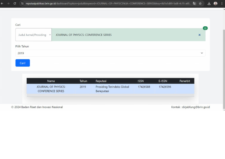Select the Journal of Physics result row
Viewport: 225px width, 159px height.
(110, 89)
